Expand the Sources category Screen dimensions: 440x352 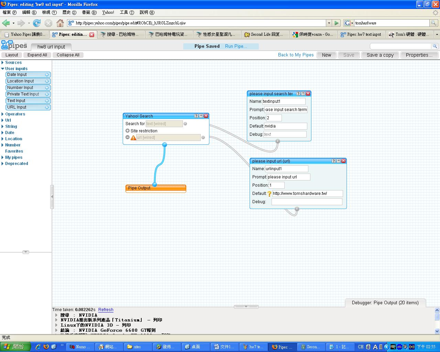[3, 63]
